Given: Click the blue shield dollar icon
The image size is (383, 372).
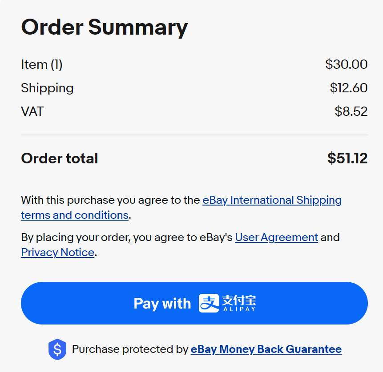Looking at the screenshot, I should tap(57, 349).
